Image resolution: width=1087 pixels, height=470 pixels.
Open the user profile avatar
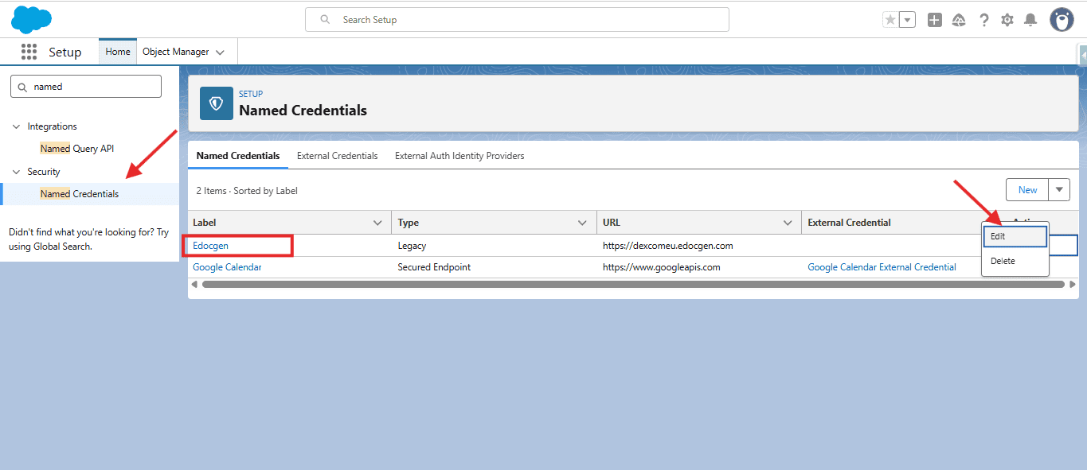click(x=1062, y=20)
